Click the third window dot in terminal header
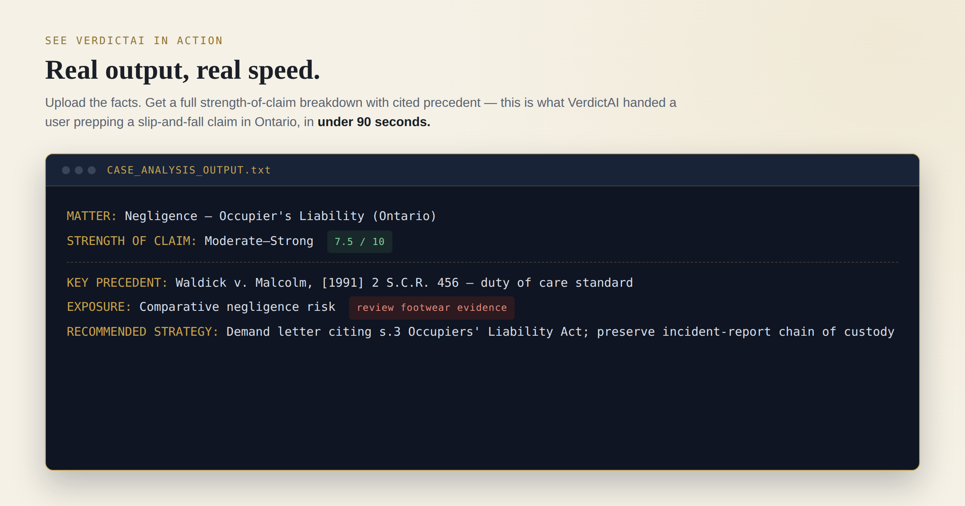 coord(92,170)
